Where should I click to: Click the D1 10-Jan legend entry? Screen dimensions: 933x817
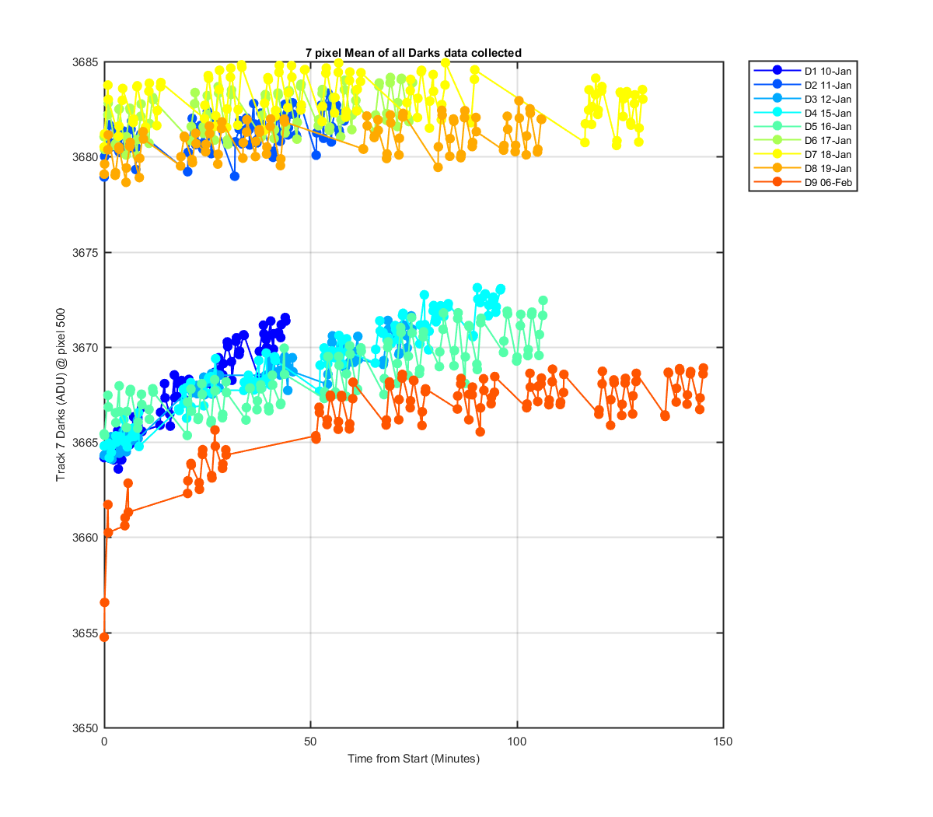[x=803, y=71]
